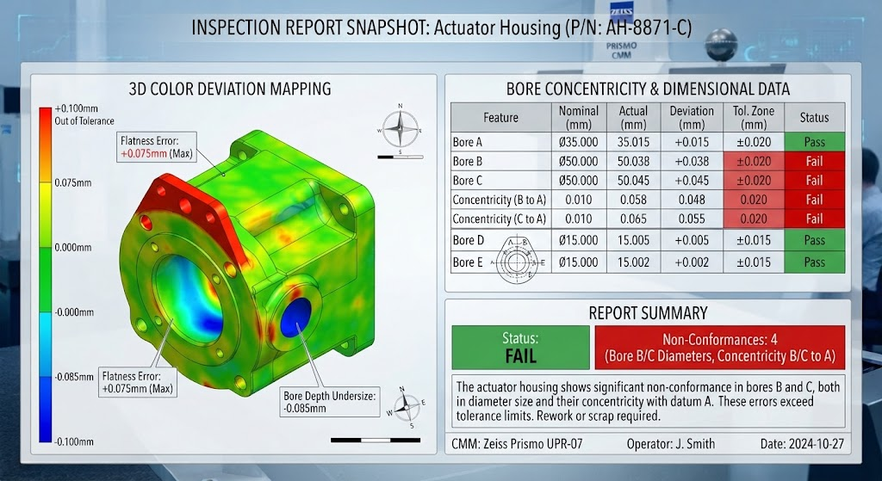Click the red ±0.020 tolerance for Bore B

[754, 161]
